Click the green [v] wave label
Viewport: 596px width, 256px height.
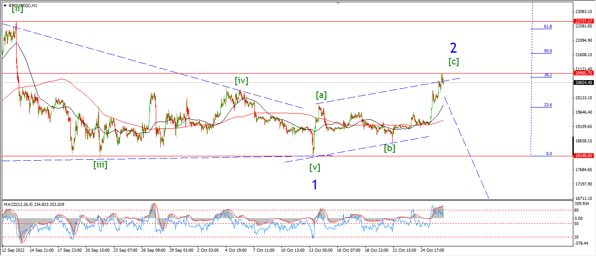315,167
